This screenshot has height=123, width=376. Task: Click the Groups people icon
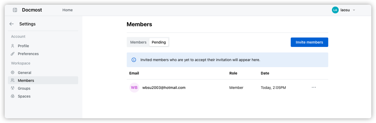pyautogui.click(x=13, y=88)
